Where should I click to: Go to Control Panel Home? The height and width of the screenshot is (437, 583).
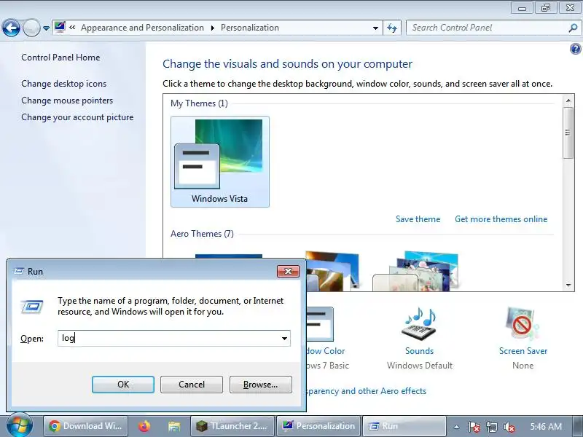(60, 58)
